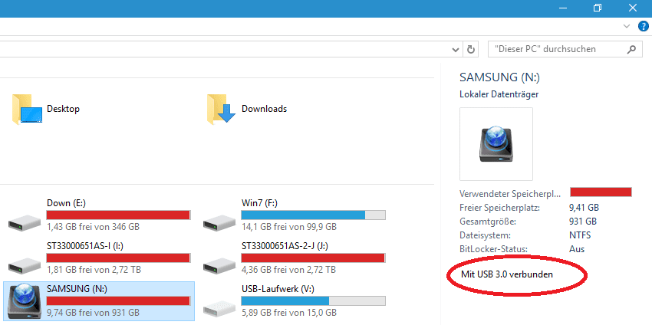This screenshot has width=652, height=325.
Task: Click "14,1 GB frei von 99,9 GB" text
Action: pyautogui.click(x=289, y=227)
